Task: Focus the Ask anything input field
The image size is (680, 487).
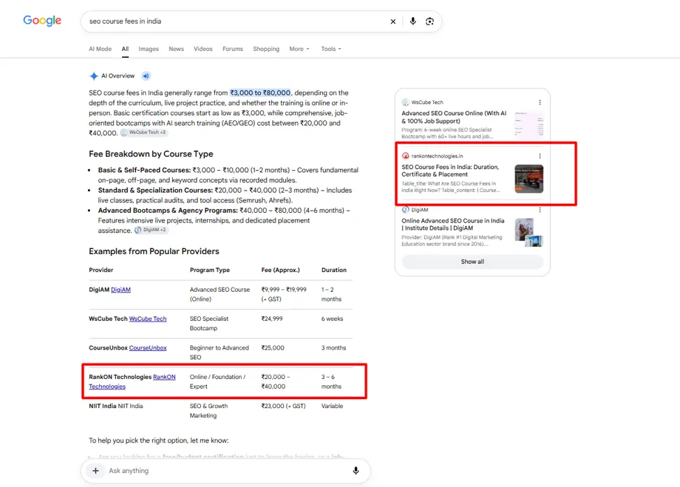Action: pyautogui.click(x=225, y=470)
